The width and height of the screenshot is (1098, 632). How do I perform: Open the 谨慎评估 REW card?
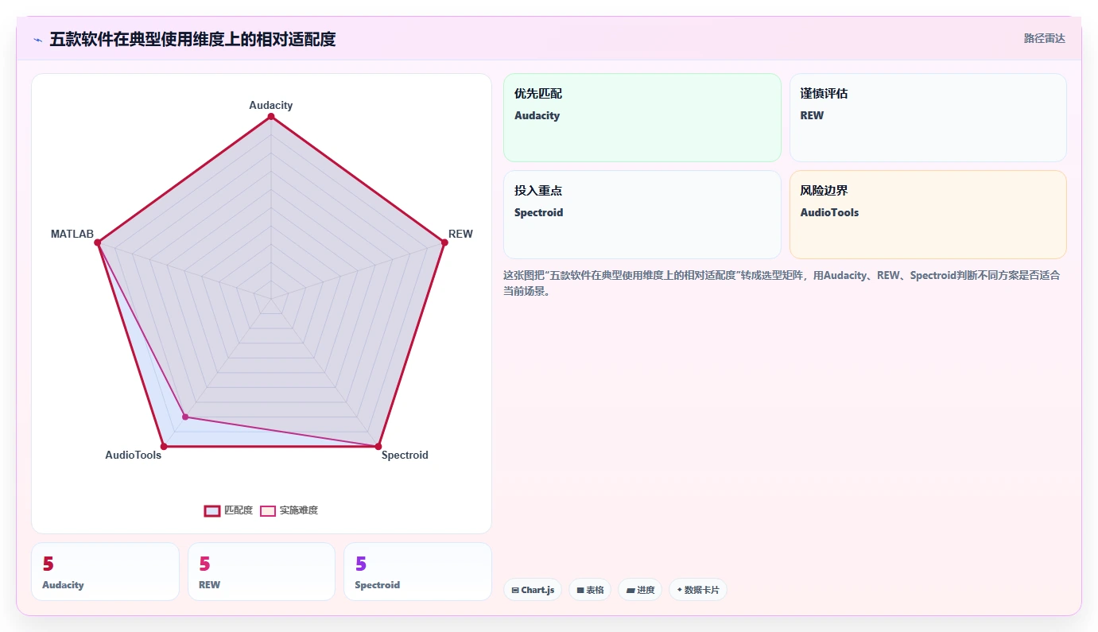coord(928,118)
